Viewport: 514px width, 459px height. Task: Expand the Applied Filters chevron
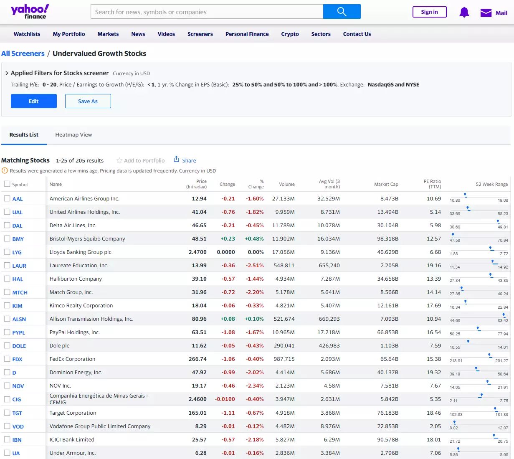click(x=7, y=73)
